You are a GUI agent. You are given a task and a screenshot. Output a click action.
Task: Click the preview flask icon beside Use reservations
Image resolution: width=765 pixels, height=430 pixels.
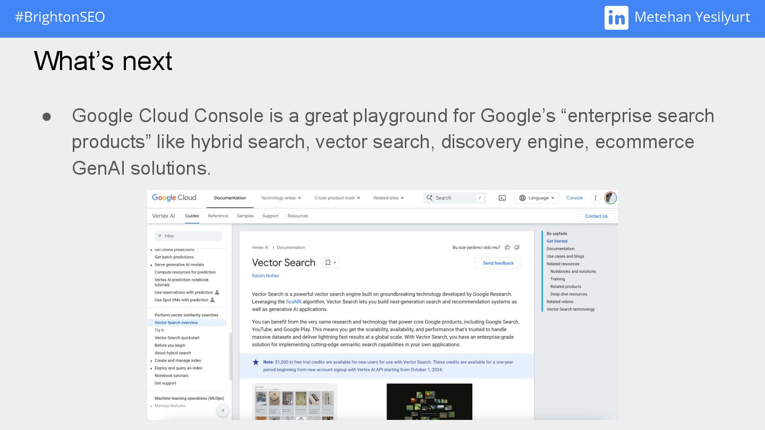point(217,293)
